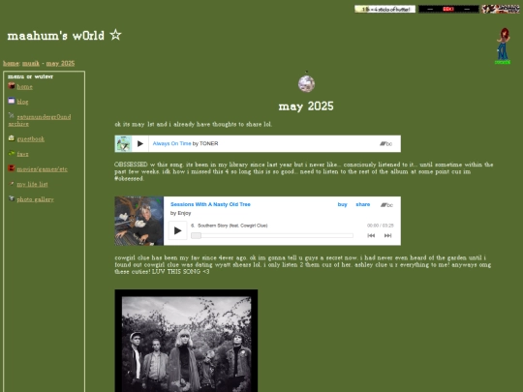
Task: Open the saturnundergr0und archive link
Action: [40, 120]
